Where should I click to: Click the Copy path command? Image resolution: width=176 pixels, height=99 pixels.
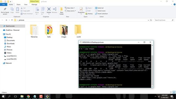(x=25, y=11)
